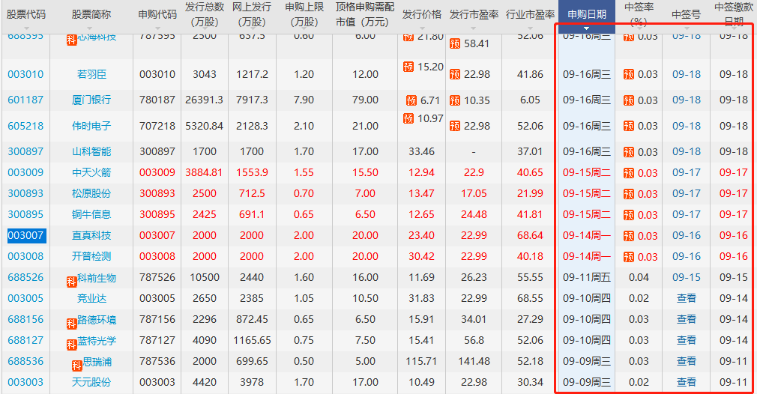757x394 pixels.
Task: Click the 科 badge beside 路德环境
Action: [71, 324]
